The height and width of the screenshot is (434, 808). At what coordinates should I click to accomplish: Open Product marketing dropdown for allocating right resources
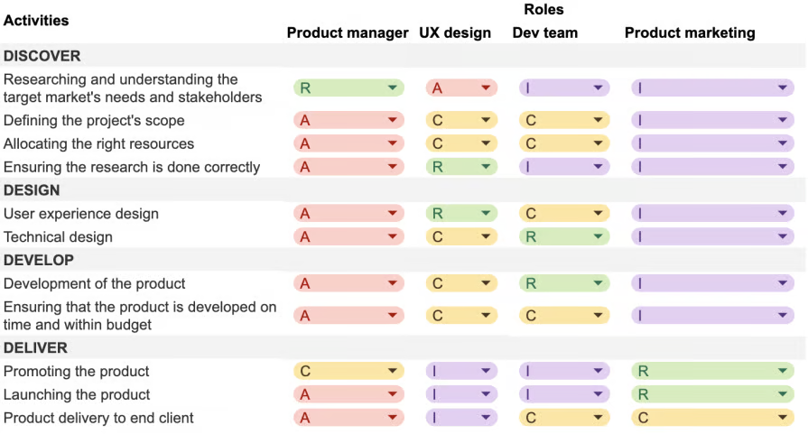[712, 143]
